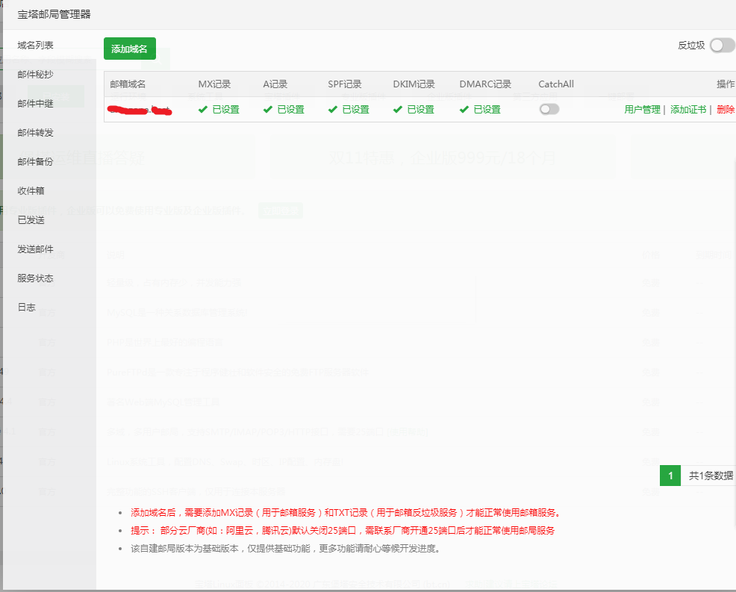The width and height of the screenshot is (736, 592).
Task: Open 发送邮件 compose page
Action: pyautogui.click(x=35, y=249)
